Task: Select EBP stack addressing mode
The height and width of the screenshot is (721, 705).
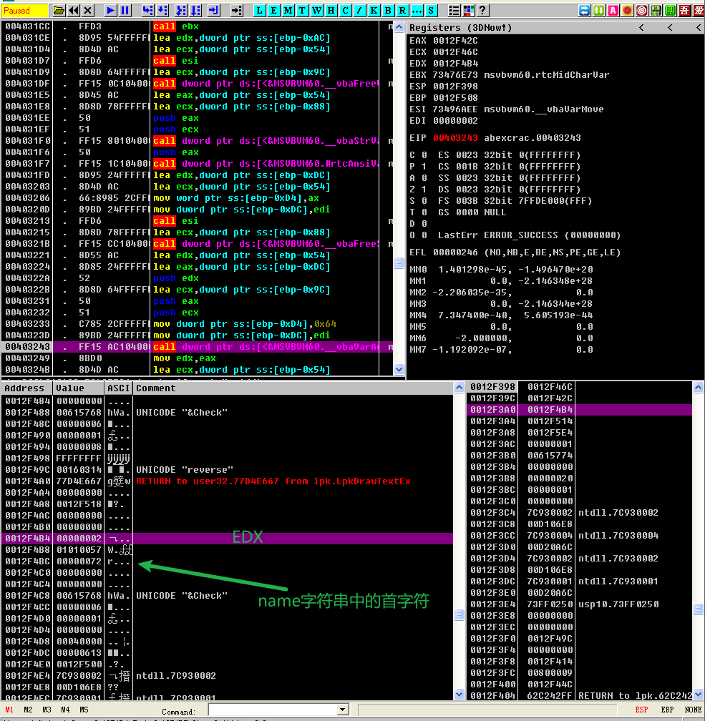Action: (667, 710)
